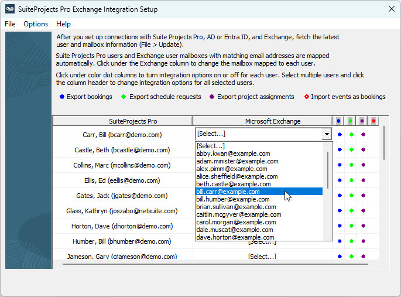Choose brian.sullivan@example.com mailbox
Viewport: 401px width, 297px height.
click(259, 207)
